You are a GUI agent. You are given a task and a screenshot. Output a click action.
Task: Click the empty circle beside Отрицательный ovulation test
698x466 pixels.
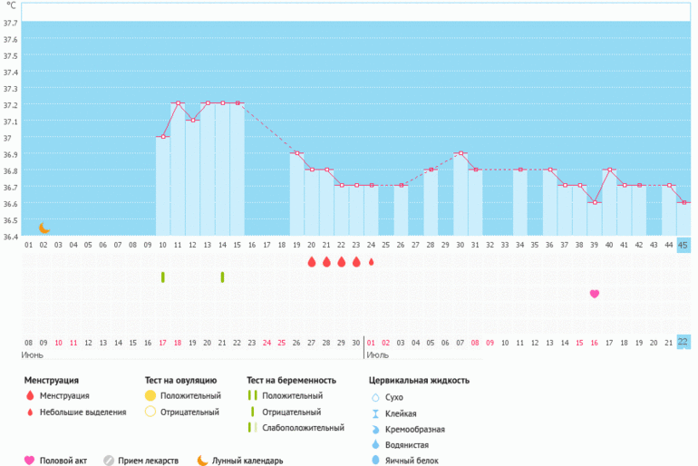point(150,412)
